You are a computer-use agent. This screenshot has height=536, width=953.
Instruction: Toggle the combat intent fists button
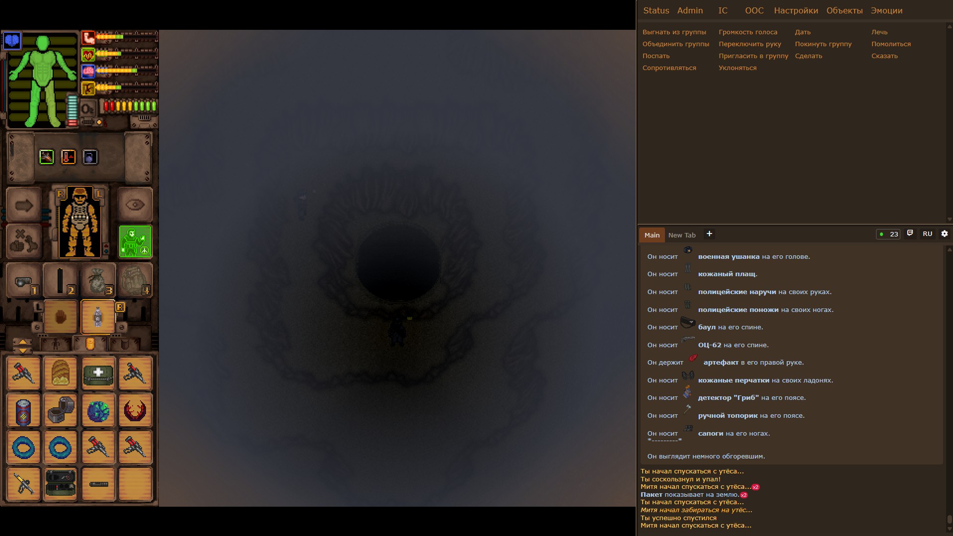(23, 242)
